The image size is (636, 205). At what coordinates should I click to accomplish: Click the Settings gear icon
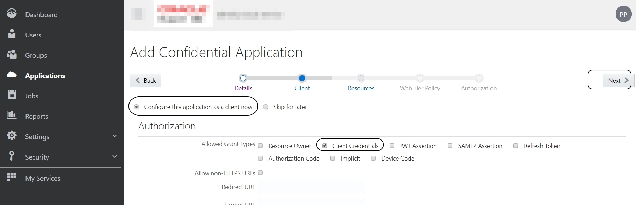12,135
